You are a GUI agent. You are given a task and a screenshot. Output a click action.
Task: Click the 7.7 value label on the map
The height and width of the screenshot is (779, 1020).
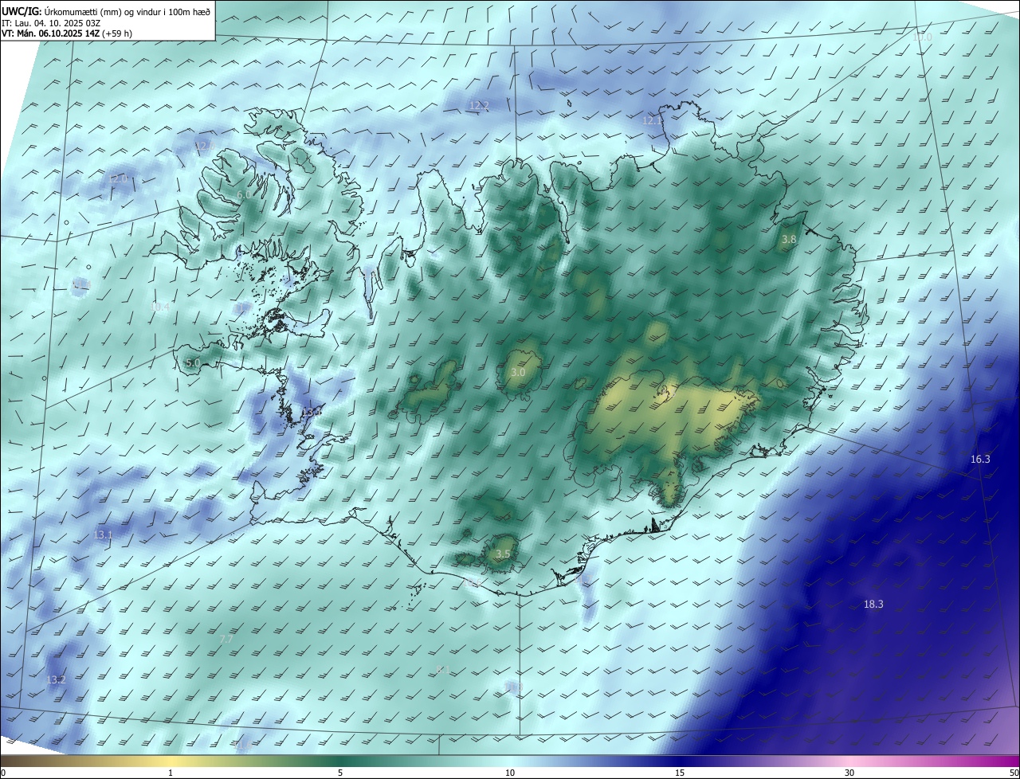point(226,639)
